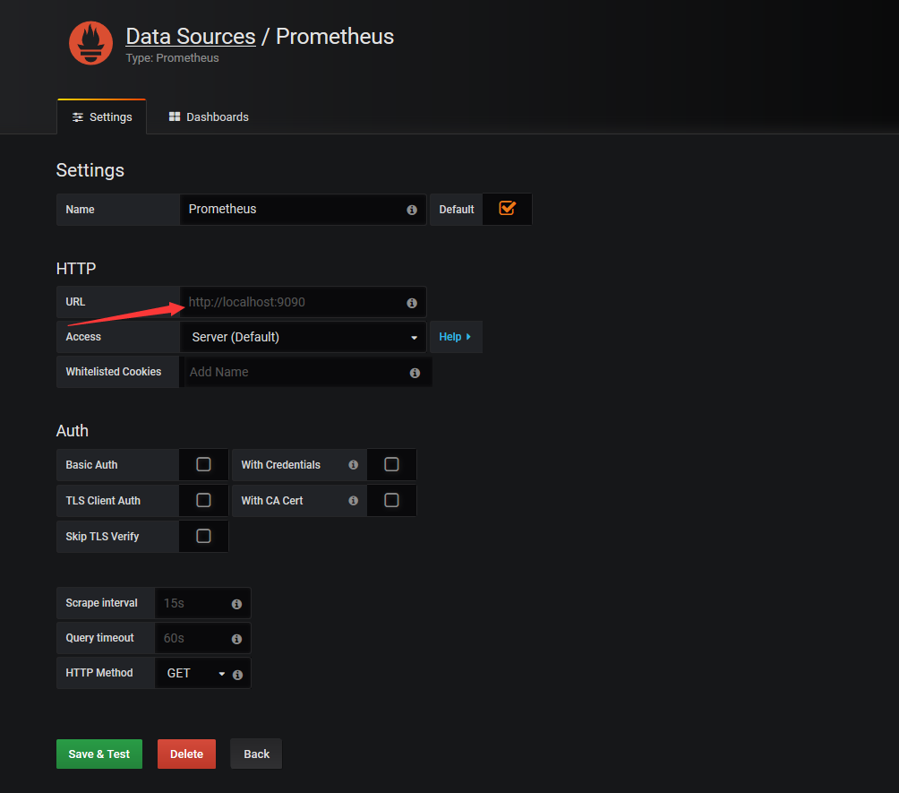Click the Whitelisted Cookies Add Name field
This screenshot has width=899, height=793.
click(x=308, y=372)
